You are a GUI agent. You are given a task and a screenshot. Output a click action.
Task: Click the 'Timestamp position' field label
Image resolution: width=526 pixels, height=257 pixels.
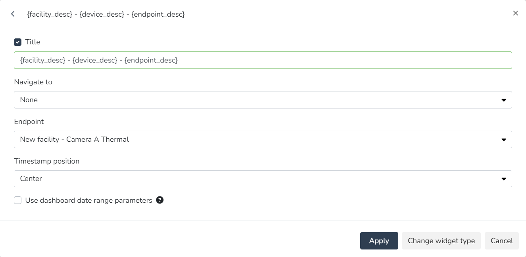47,161
